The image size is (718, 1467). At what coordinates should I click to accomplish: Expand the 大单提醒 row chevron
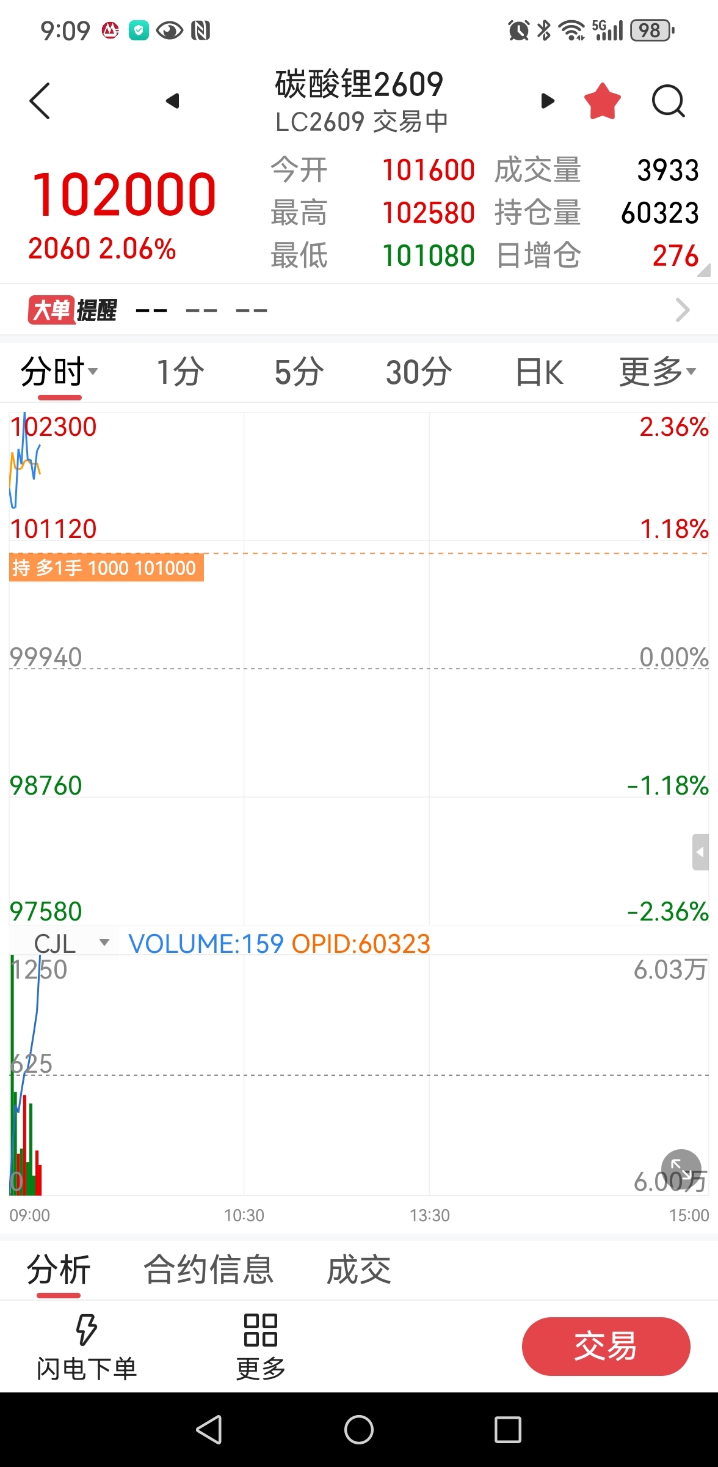[x=683, y=310]
